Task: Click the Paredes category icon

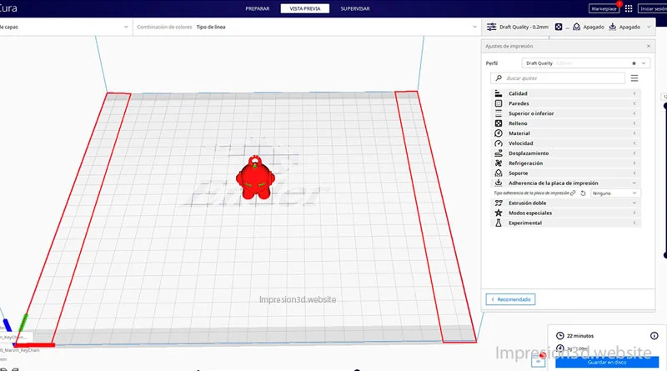Action: tap(499, 103)
